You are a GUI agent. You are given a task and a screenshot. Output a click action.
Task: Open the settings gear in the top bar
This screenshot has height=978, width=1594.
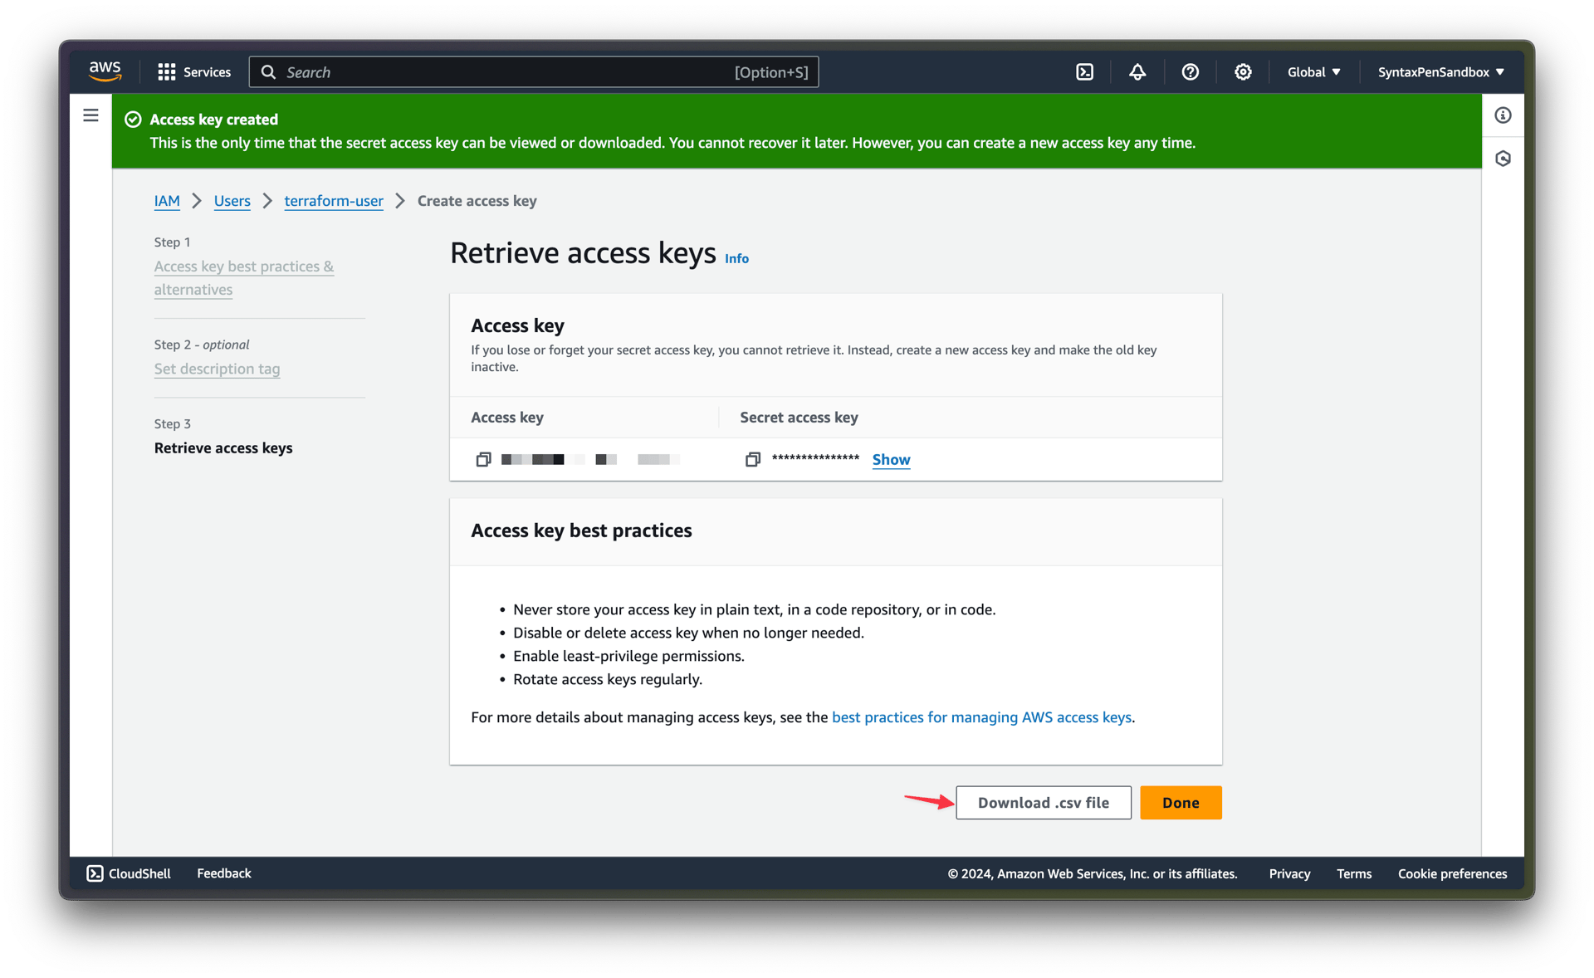(1243, 71)
